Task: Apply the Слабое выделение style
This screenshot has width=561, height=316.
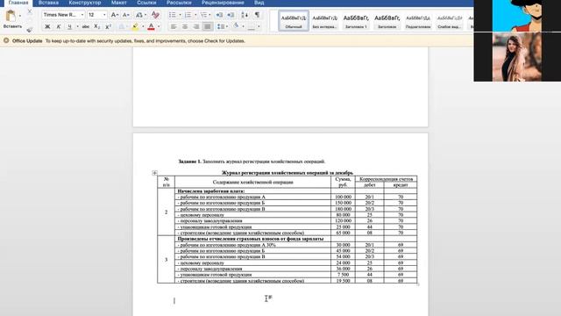Action: (450, 21)
